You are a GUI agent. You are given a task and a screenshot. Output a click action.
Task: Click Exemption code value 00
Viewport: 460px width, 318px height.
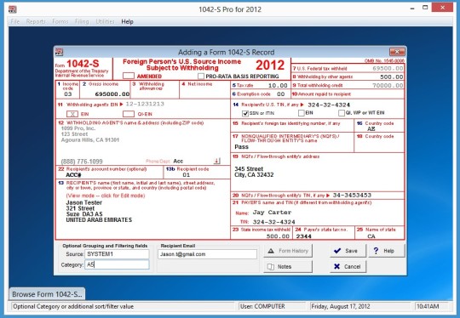pos(281,94)
